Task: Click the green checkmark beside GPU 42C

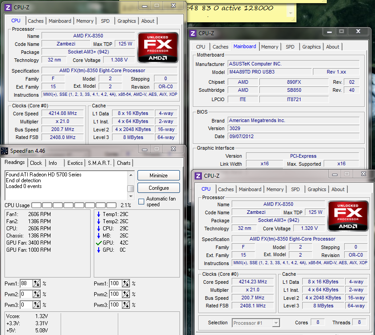Action: click(99, 243)
